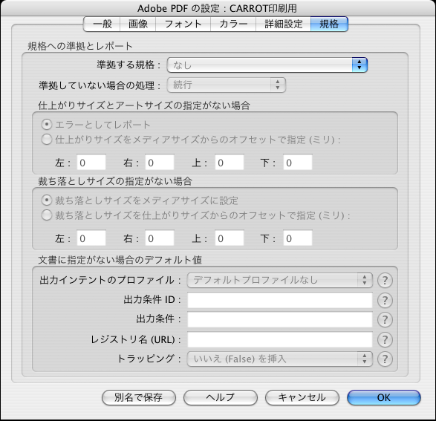Viewport: 436px width, 421px height.
Task: Click help icon beside トラッピング dropdown
Action: pos(385,359)
